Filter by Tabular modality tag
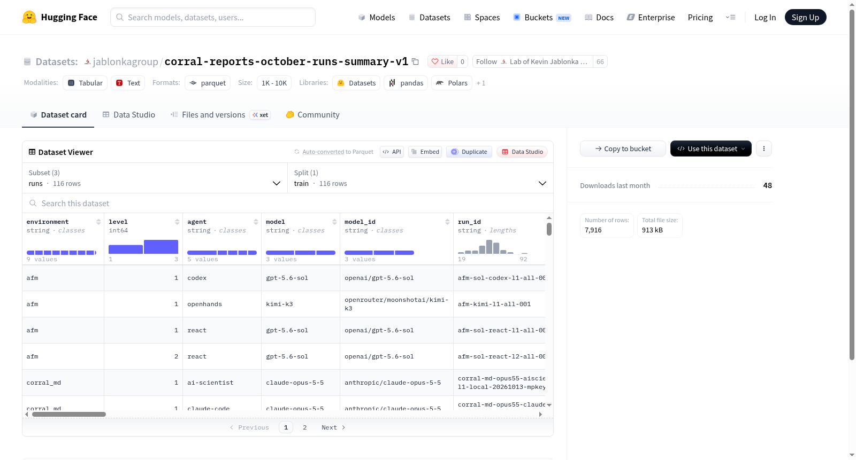This screenshot has height=460, width=856. [x=85, y=83]
